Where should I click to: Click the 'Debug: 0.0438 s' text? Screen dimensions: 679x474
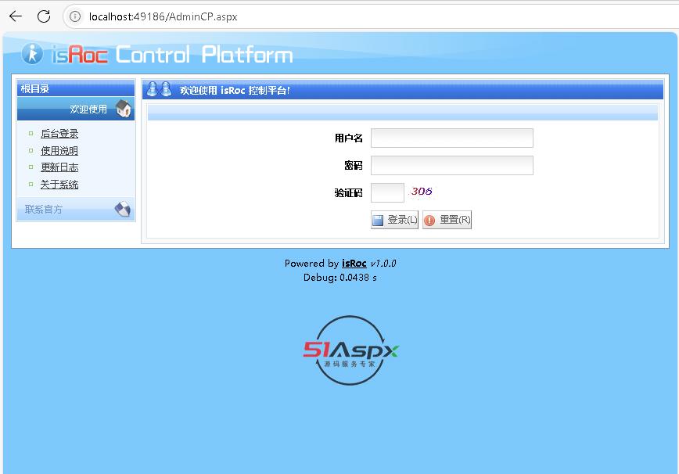(x=340, y=278)
